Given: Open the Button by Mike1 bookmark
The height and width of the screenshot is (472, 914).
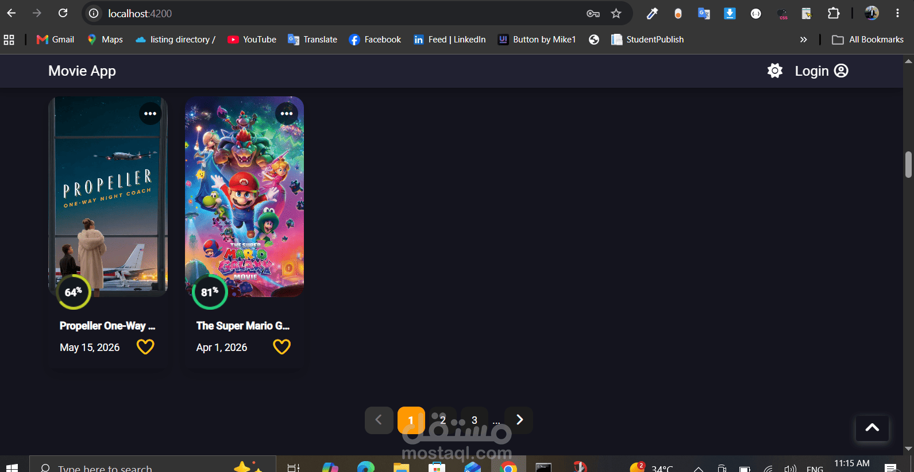Looking at the screenshot, I should [x=537, y=40].
